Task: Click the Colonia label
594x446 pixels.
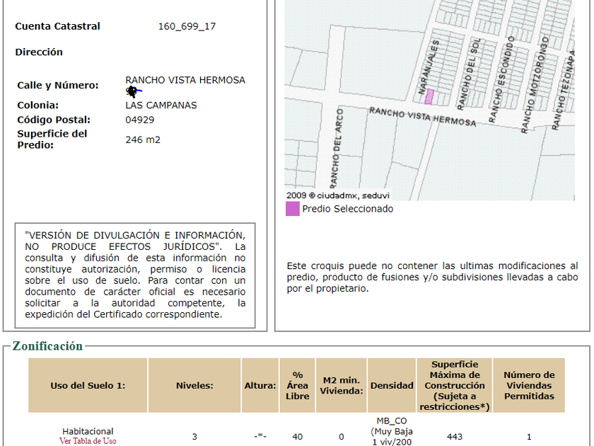Action: 38,105
